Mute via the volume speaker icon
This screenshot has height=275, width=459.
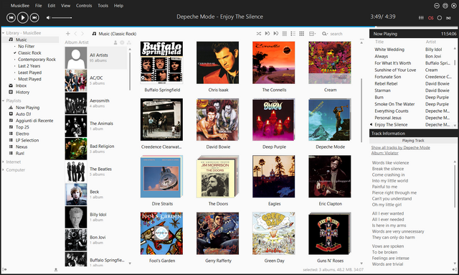48,18
